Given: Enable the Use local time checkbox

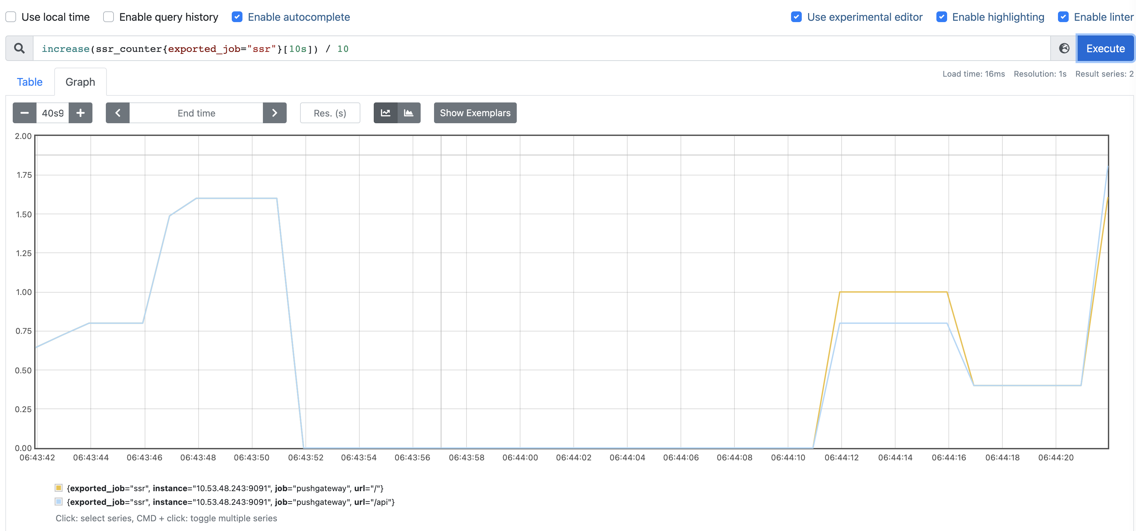Looking at the screenshot, I should pos(11,17).
